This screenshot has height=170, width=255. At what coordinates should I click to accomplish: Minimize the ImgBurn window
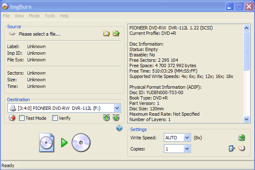click(230, 7)
